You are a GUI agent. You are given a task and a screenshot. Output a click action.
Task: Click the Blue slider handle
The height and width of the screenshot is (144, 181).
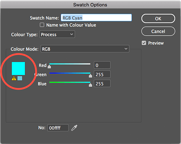point(91,85)
